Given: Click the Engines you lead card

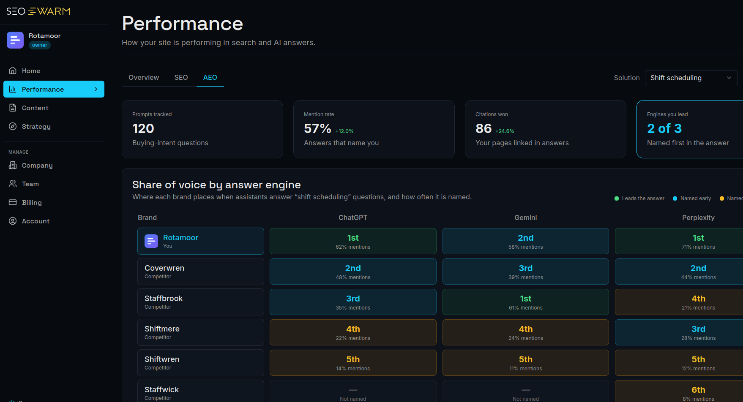Looking at the screenshot, I should click(x=690, y=129).
